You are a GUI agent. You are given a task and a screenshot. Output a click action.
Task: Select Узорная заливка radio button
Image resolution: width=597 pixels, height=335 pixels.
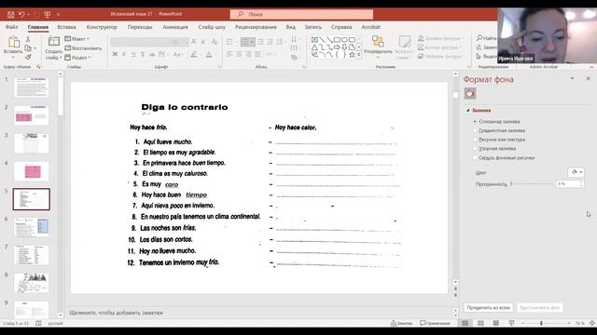coord(475,149)
